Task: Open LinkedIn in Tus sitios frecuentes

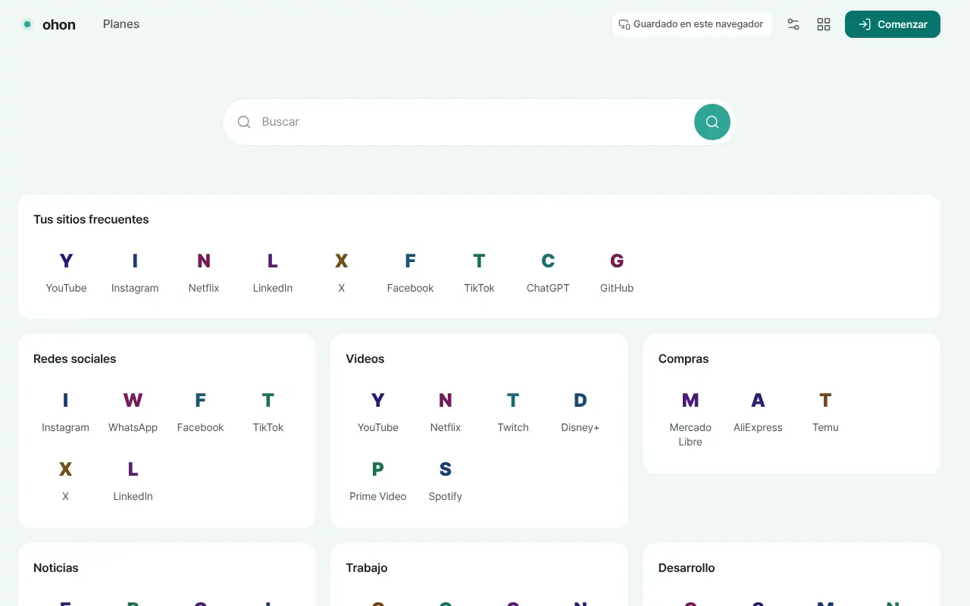Action: (x=273, y=272)
